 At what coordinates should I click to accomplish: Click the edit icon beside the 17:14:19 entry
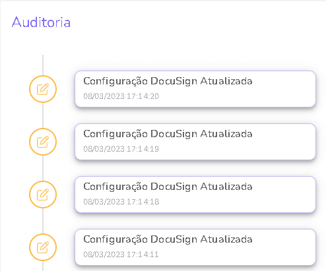[x=43, y=142]
